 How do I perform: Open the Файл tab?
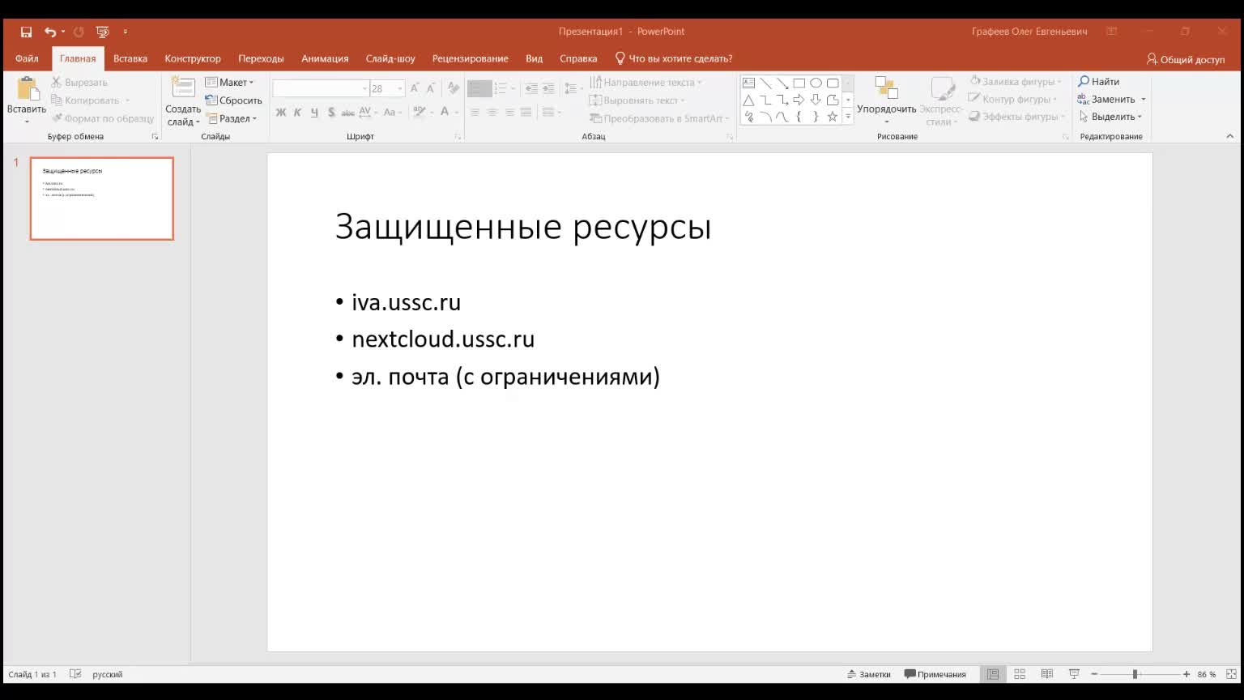pos(27,58)
